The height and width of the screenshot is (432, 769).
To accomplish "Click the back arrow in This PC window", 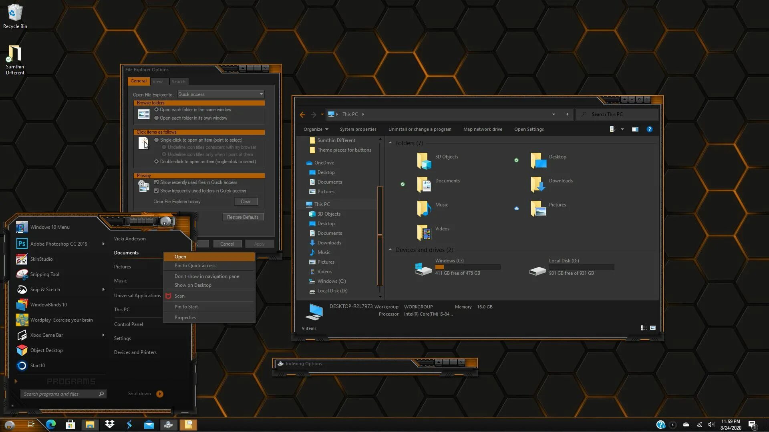I will click(302, 114).
